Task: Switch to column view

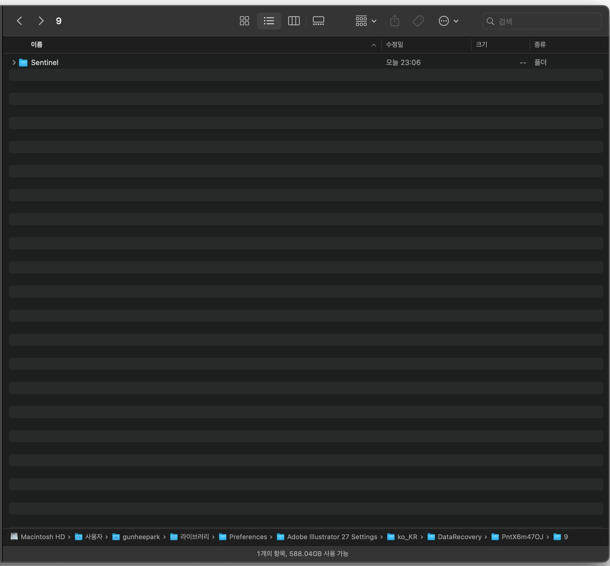Action: 294,21
